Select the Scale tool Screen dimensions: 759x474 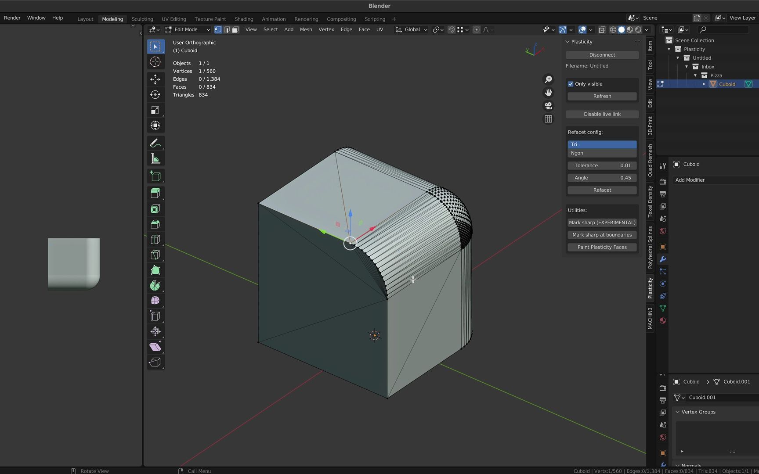(x=155, y=110)
